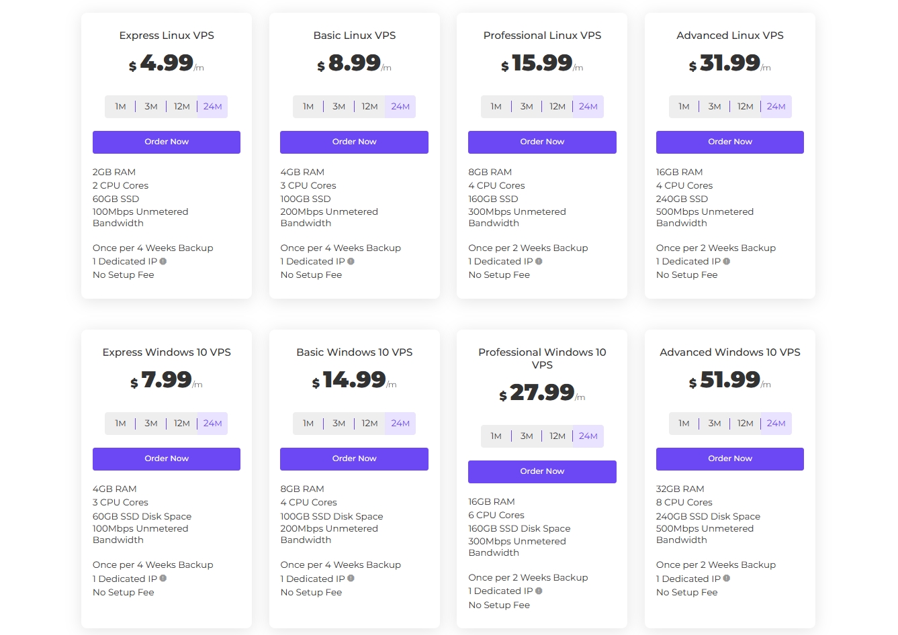898x635 pixels.
Task: Click info icon beside Advanced Windows 10 Dedicated IP
Action: click(727, 579)
